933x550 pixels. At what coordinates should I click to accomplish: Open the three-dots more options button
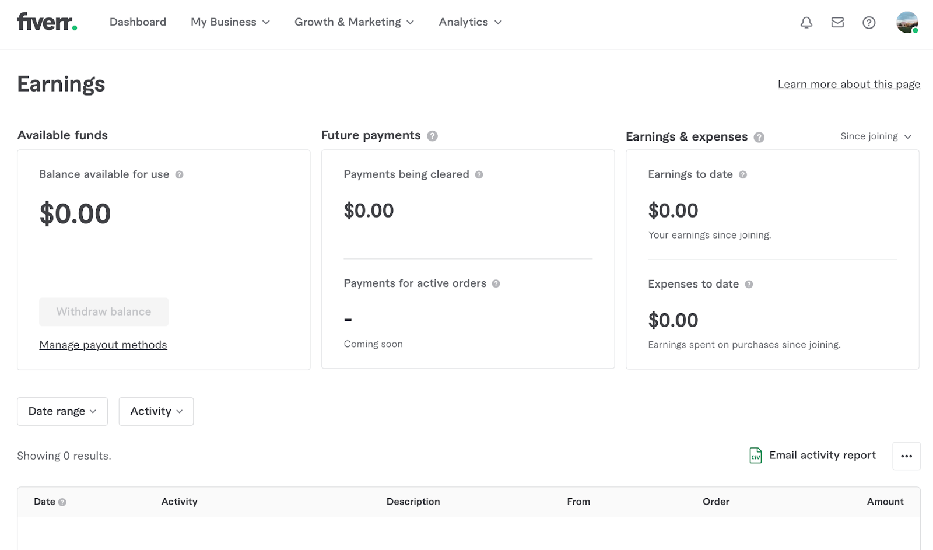[906, 456]
